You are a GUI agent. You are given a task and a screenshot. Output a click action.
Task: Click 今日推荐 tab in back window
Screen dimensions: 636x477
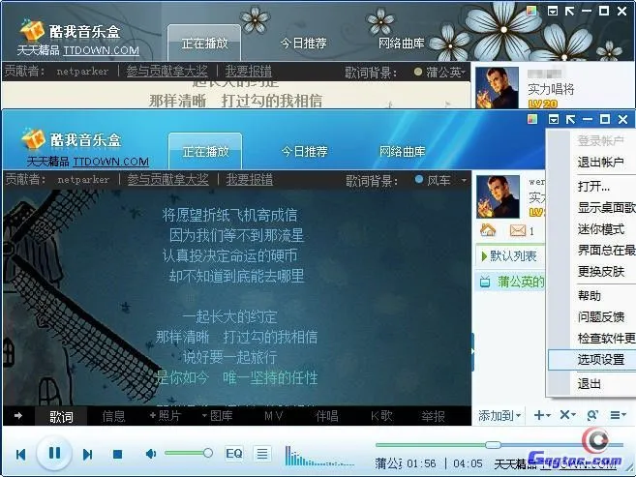(x=303, y=43)
